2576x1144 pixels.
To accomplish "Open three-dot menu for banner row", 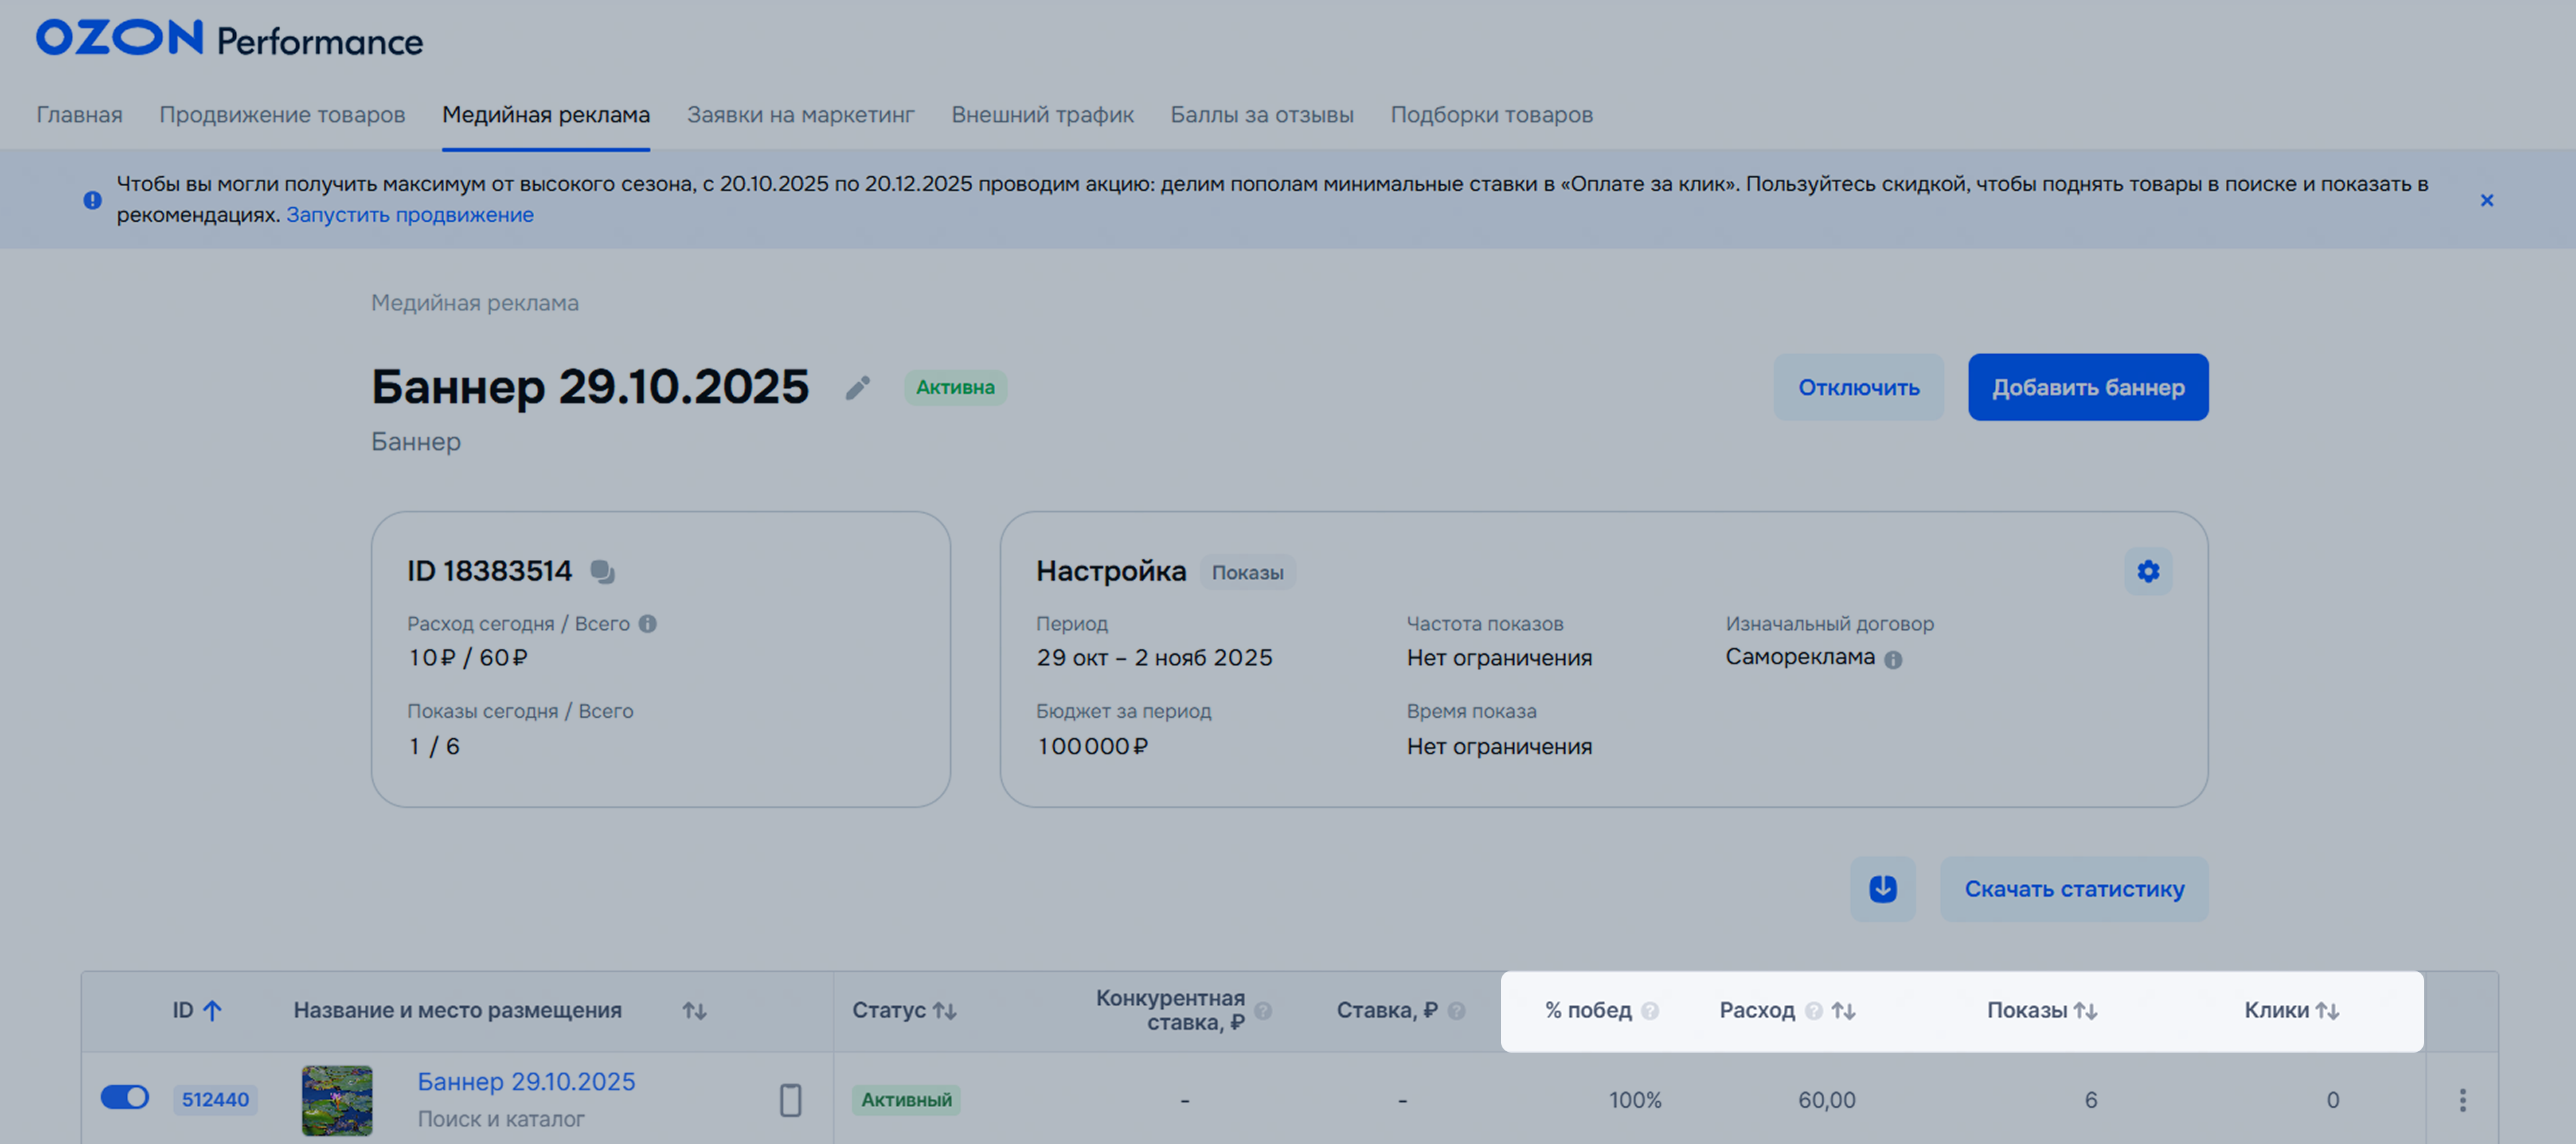I will coord(2462,1099).
